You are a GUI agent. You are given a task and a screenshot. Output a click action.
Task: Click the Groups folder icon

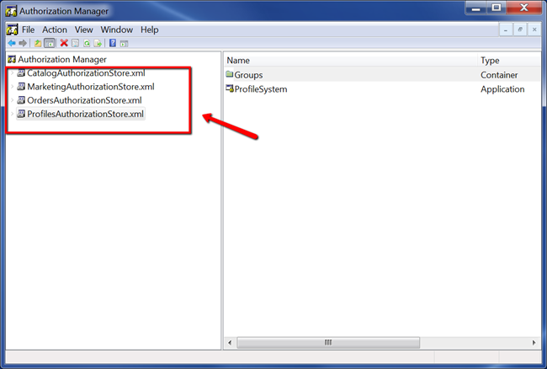coord(229,74)
